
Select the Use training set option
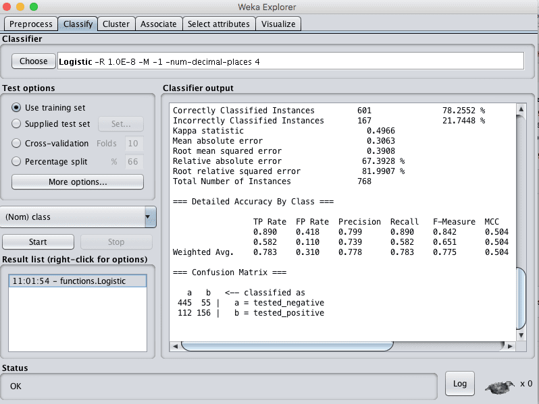(x=16, y=107)
